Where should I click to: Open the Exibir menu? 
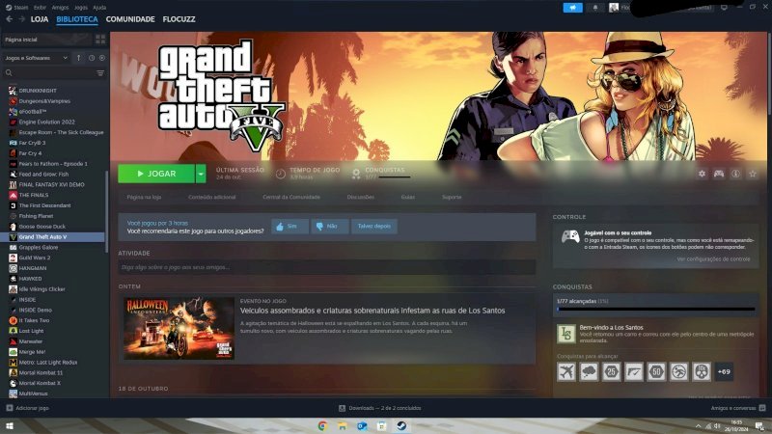(40, 8)
